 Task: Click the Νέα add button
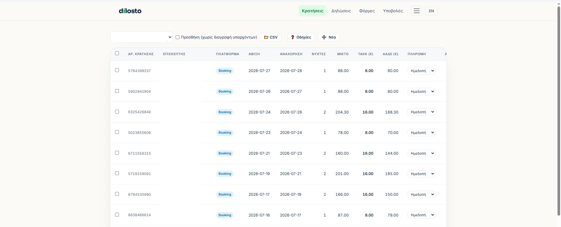coord(329,37)
